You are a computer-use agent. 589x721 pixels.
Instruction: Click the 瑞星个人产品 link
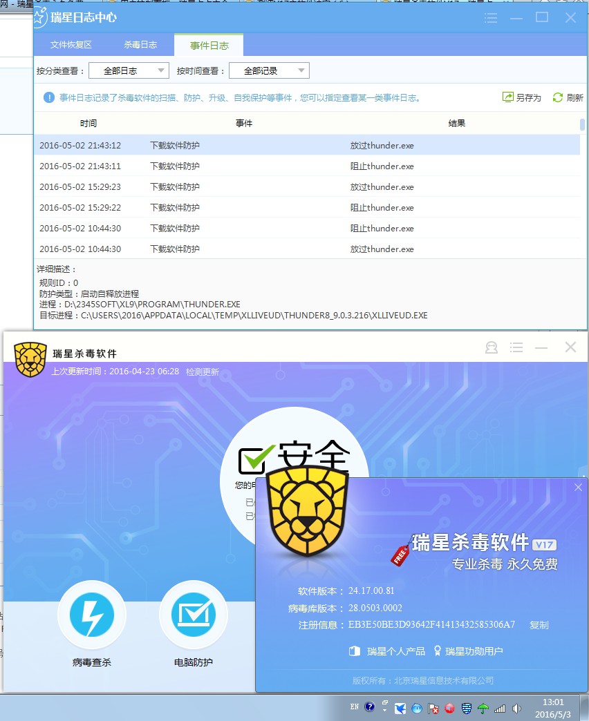[x=387, y=651]
